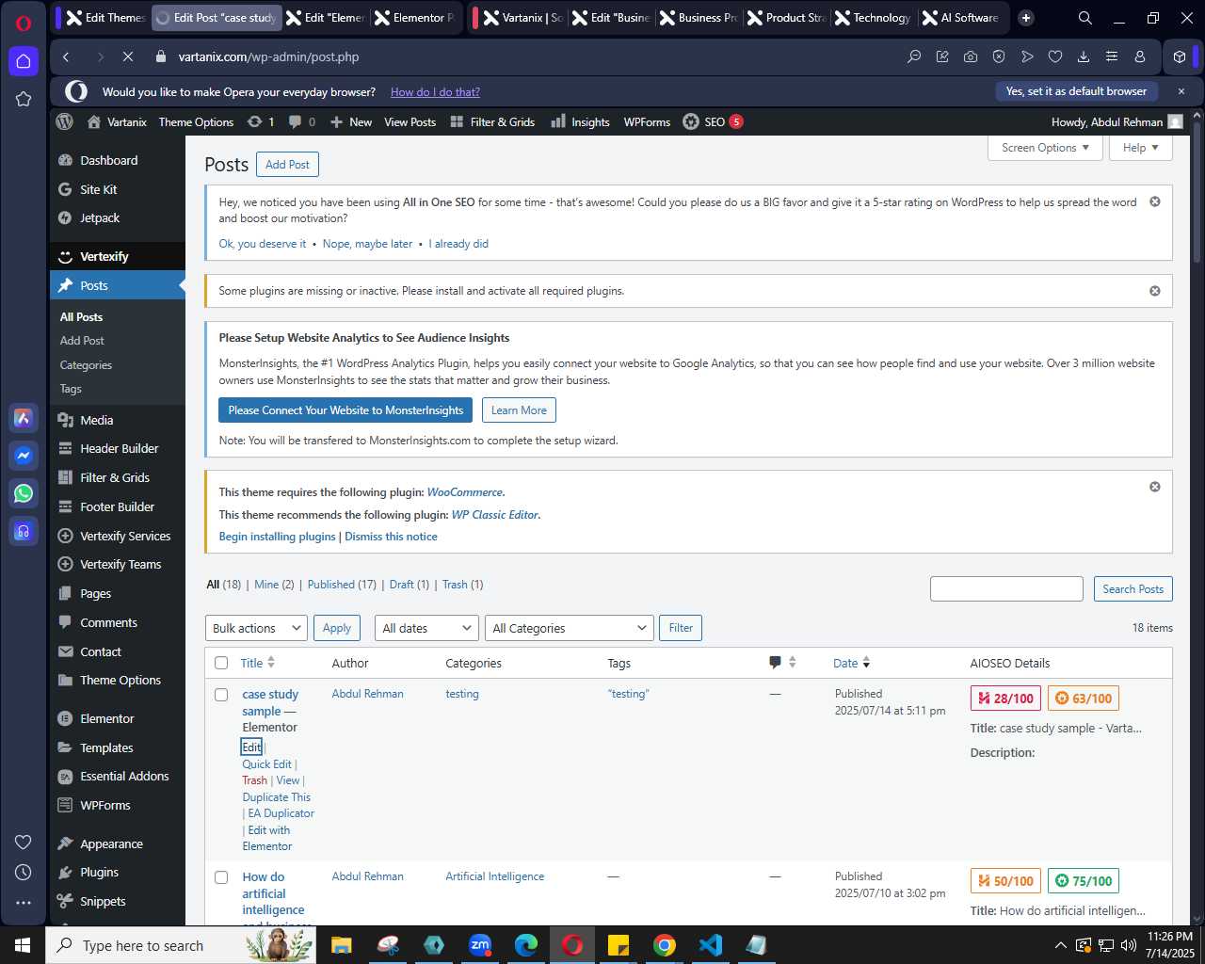This screenshot has height=964, width=1205.
Task: Go to Categories submenu under Posts
Action: 86,365
